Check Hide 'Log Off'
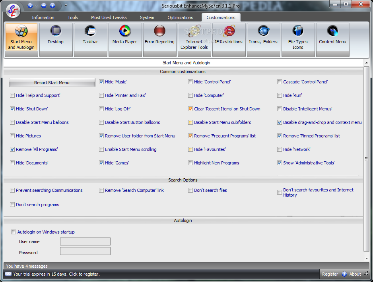The image size is (373, 282). (x=101, y=109)
